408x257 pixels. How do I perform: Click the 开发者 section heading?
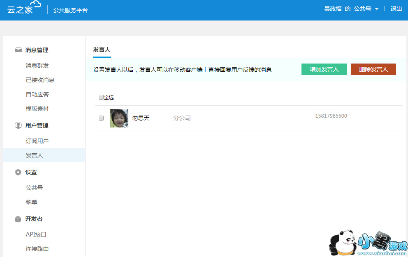click(34, 219)
